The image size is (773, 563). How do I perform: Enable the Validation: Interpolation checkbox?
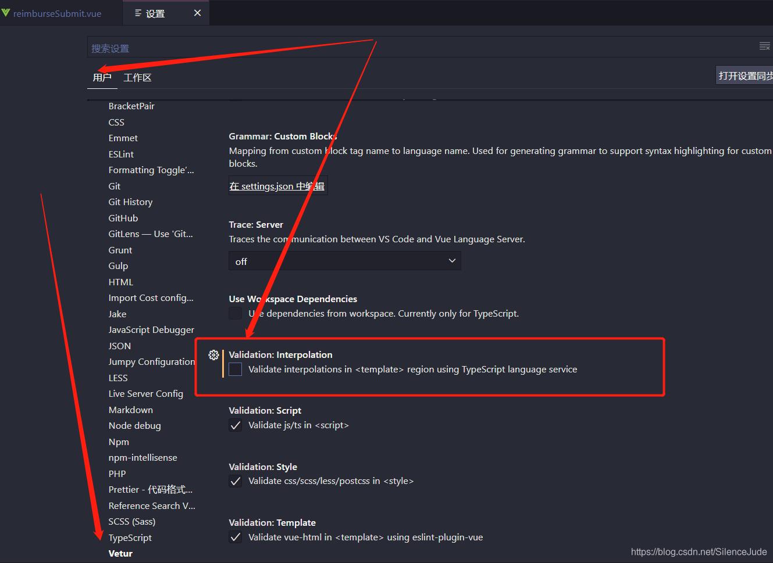[x=236, y=370]
